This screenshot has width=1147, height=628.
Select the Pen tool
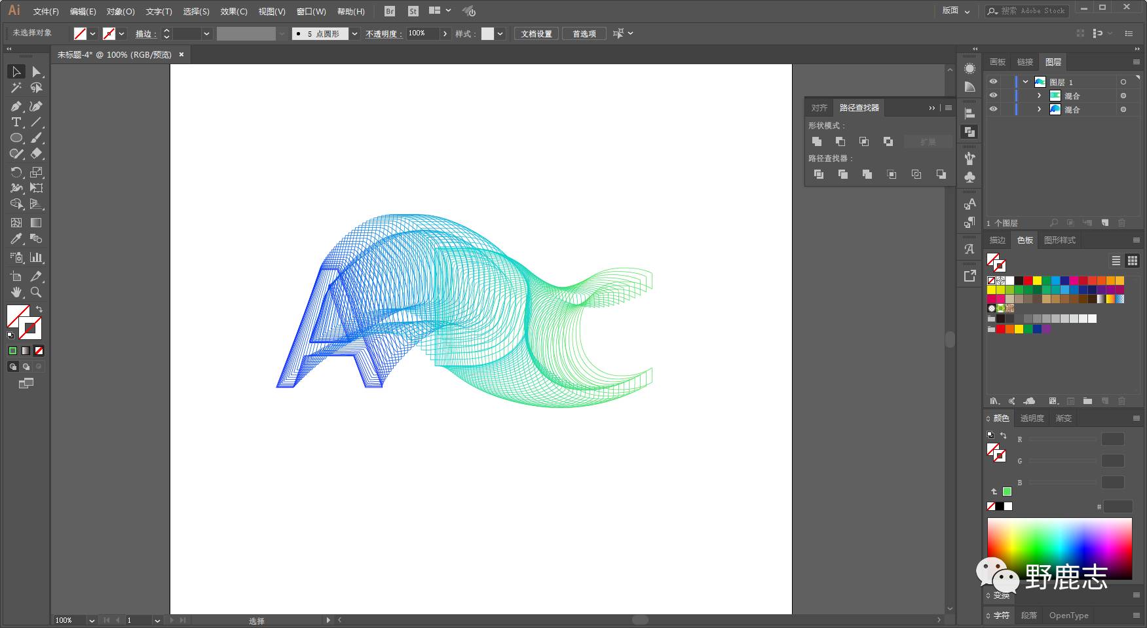pyautogui.click(x=16, y=106)
